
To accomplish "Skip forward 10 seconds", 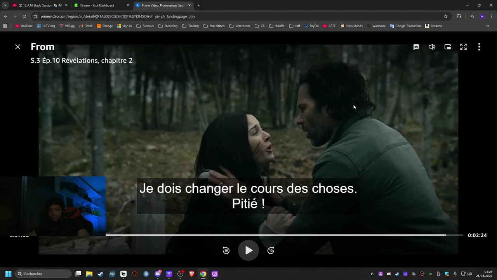I will 271,250.
